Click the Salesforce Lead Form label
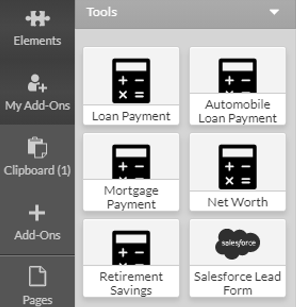 [238, 283]
